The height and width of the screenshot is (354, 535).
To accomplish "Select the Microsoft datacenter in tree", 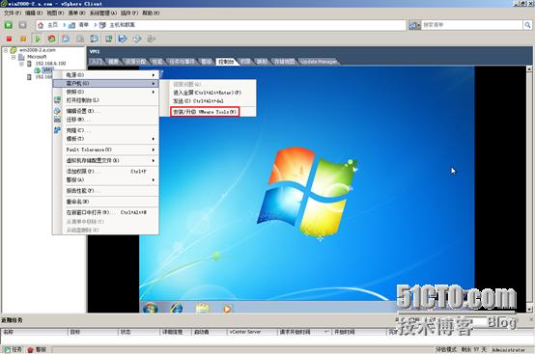I will coord(37,57).
